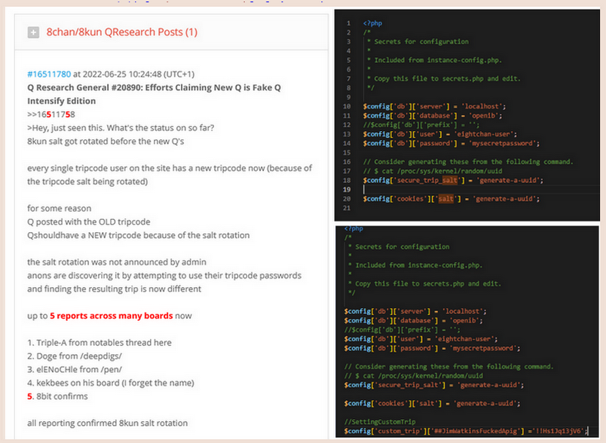Click list item '5. 8bit confirms'
This screenshot has height=443, width=606.
57,396
